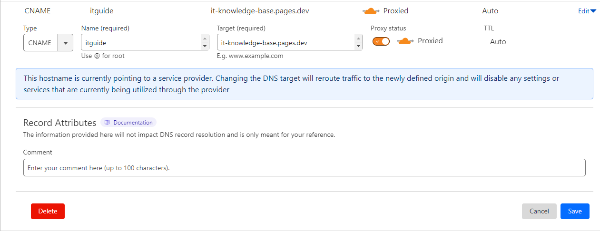Open the Record Attributes Documentation link
Screen dimensions: 600x231
128,123
